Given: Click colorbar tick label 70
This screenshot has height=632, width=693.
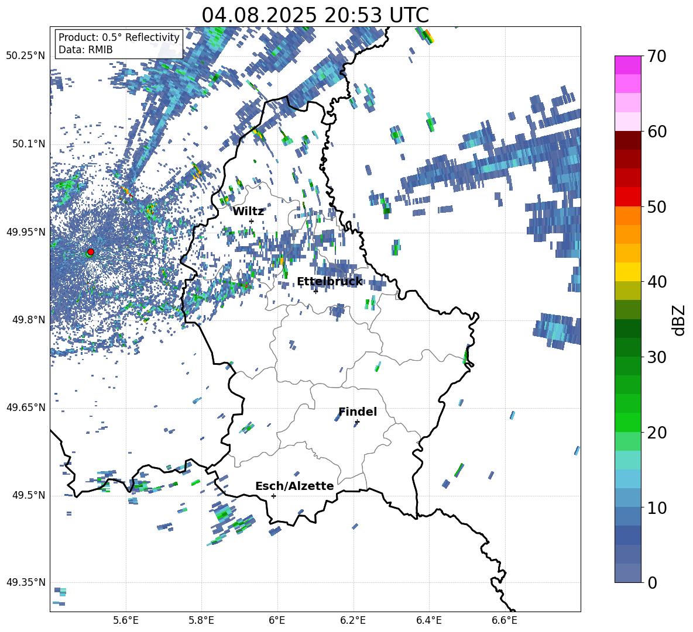Looking at the screenshot, I should [x=657, y=57].
